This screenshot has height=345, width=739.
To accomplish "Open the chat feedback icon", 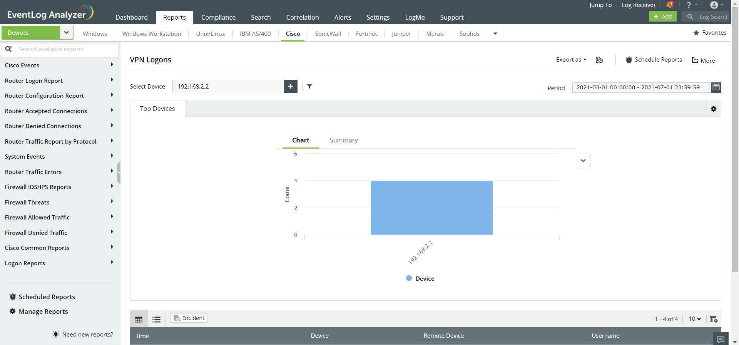I will point(721,339).
